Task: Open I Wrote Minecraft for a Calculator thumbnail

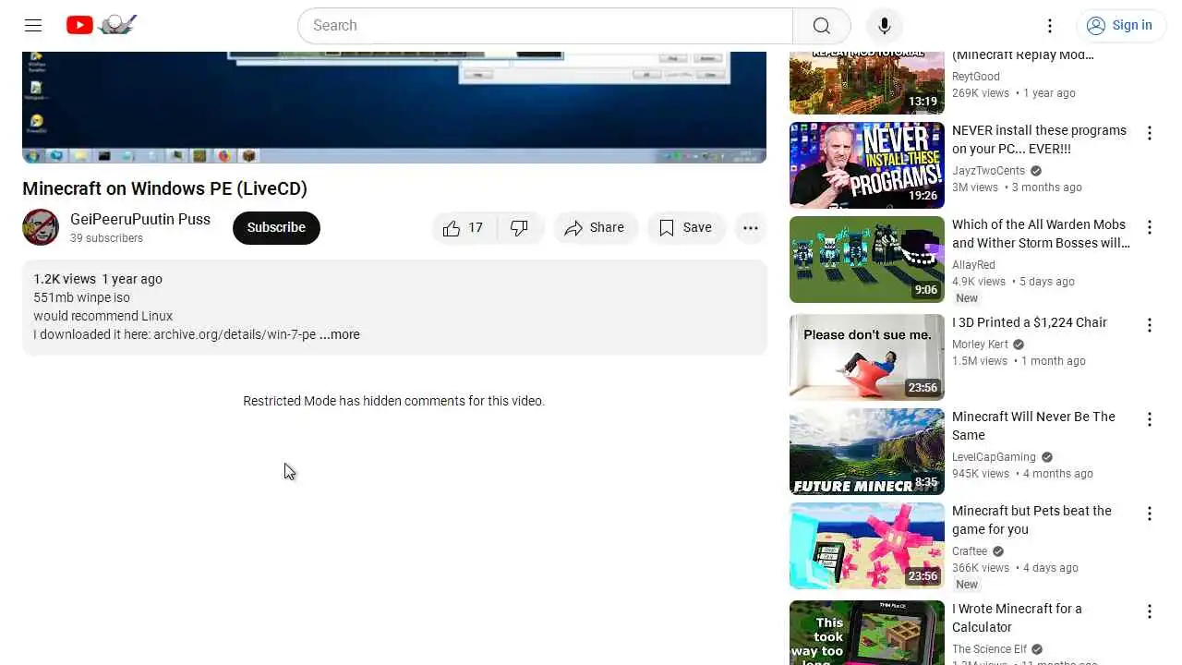Action: [867, 633]
